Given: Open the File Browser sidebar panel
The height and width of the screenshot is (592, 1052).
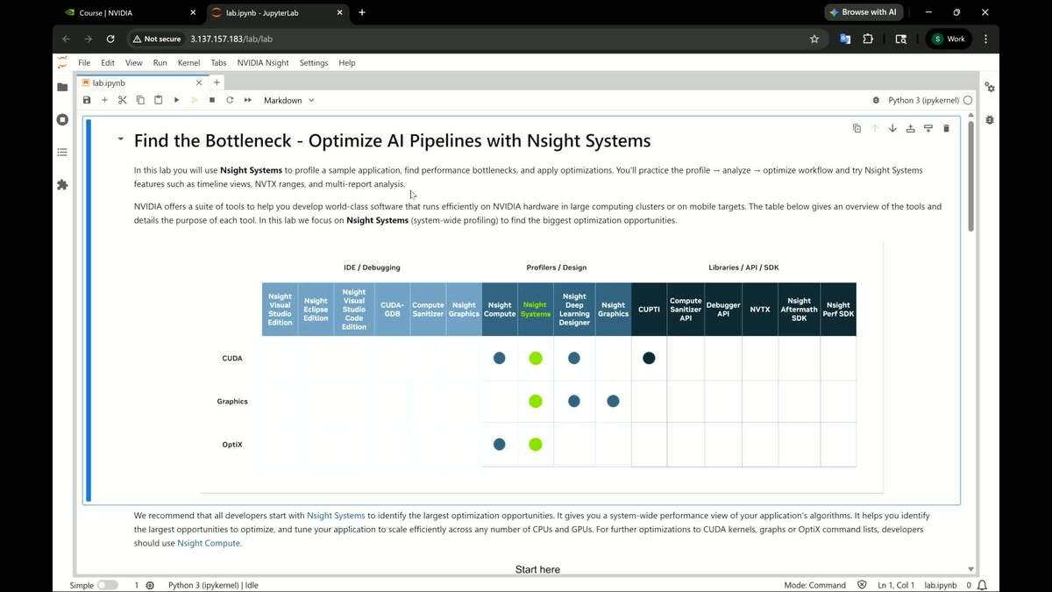Looking at the screenshot, I should click(62, 87).
